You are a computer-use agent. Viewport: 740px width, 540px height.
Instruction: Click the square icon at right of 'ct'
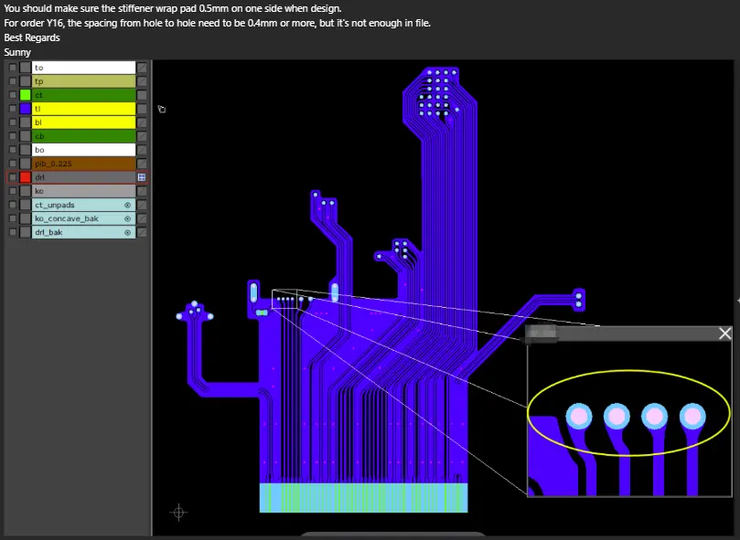pos(142,95)
